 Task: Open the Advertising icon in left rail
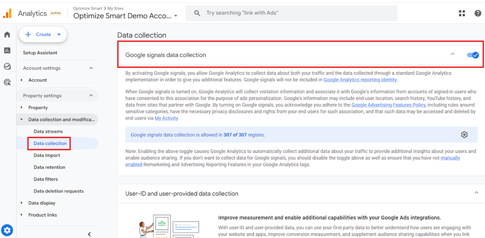click(x=7, y=82)
